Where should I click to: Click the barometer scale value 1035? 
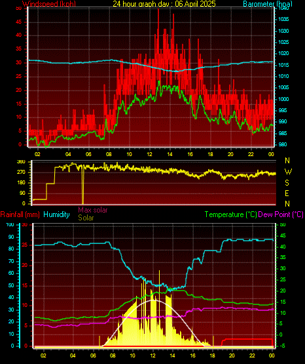pyautogui.click(x=283, y=19)
